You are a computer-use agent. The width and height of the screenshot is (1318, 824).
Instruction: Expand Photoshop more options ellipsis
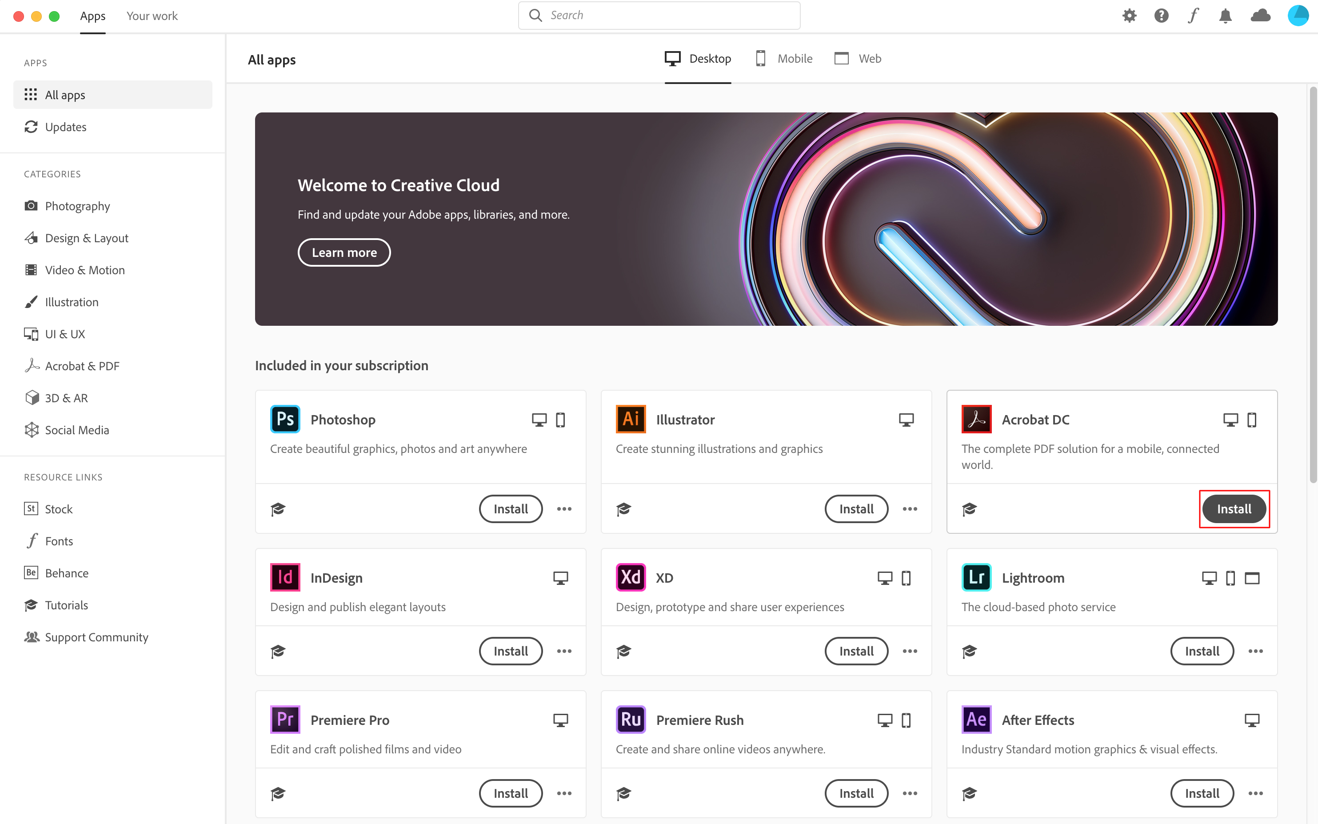(x=564, y=509)
